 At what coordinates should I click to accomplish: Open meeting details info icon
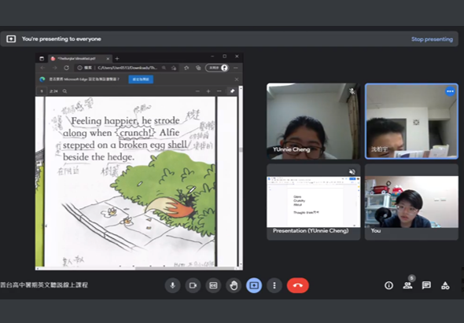coord(389,285)
